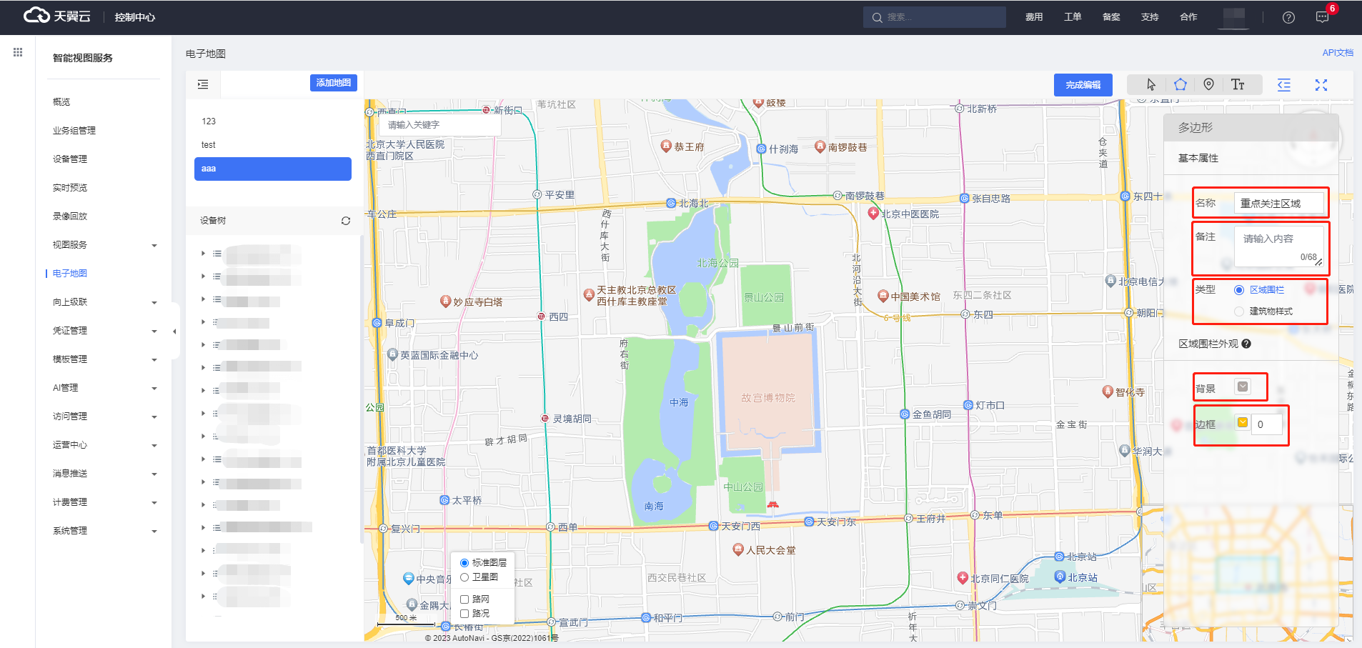This screenshot has width=1362, height=648.
Task: Select the location marker tool
Action: click(x=1208, y=84)
